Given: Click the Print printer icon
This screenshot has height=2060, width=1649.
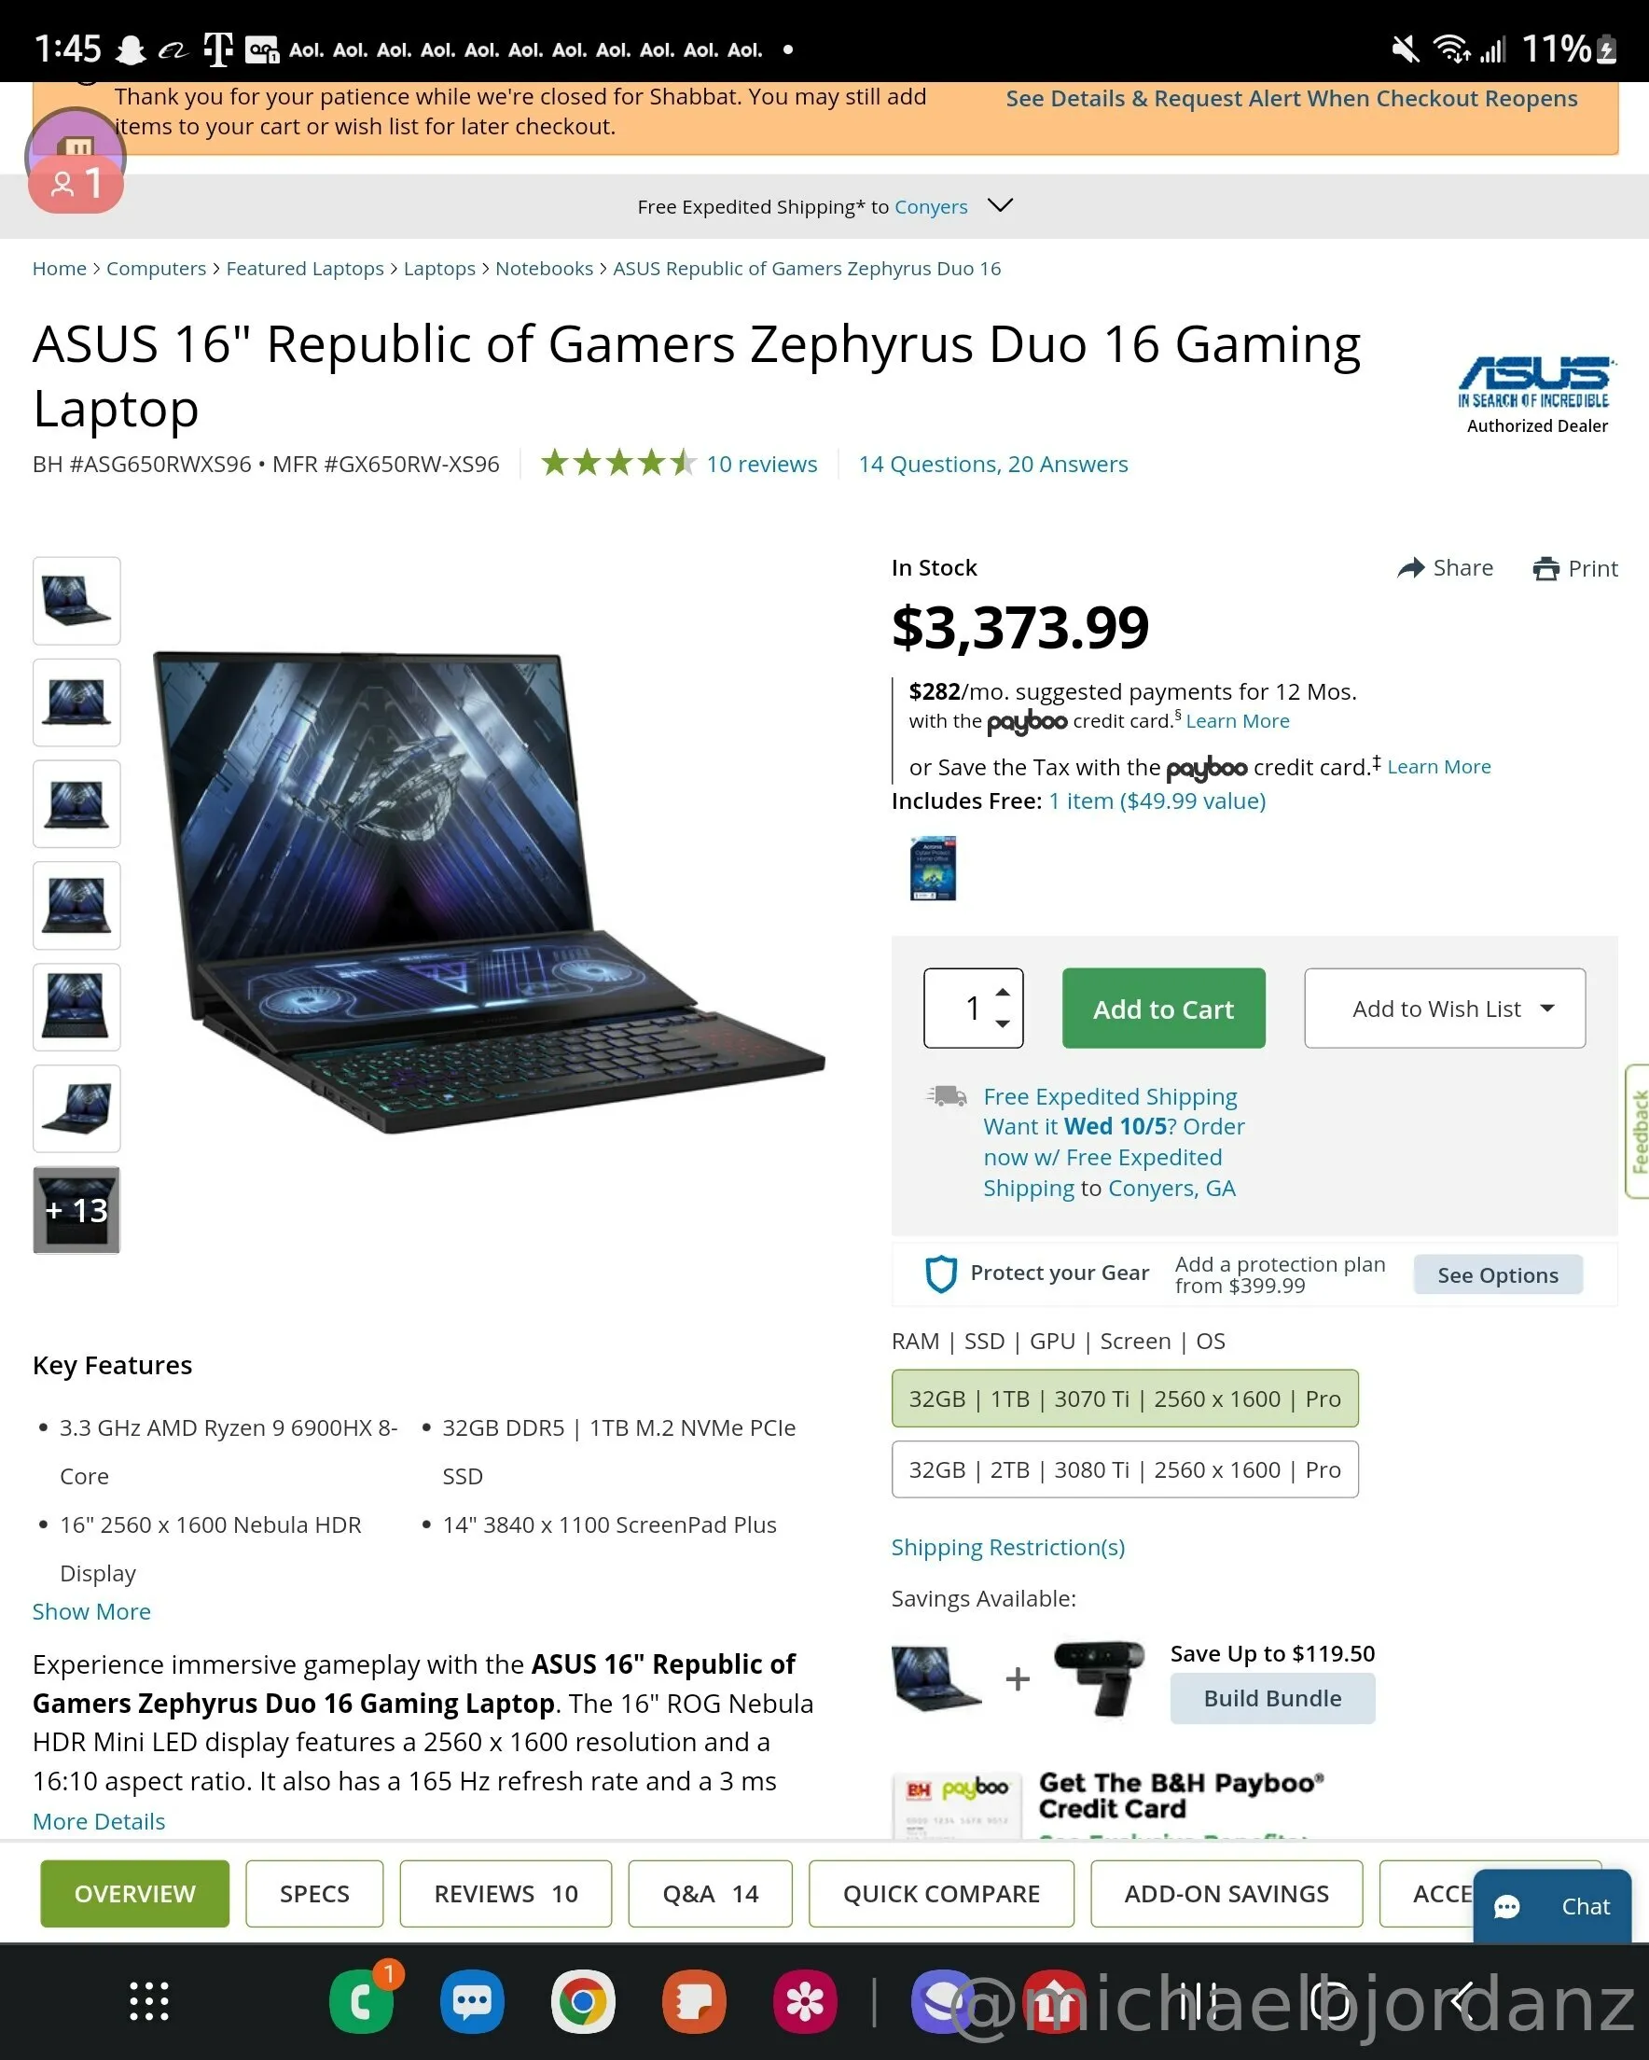Looking at the screenshot, I should pos(1545,569).
